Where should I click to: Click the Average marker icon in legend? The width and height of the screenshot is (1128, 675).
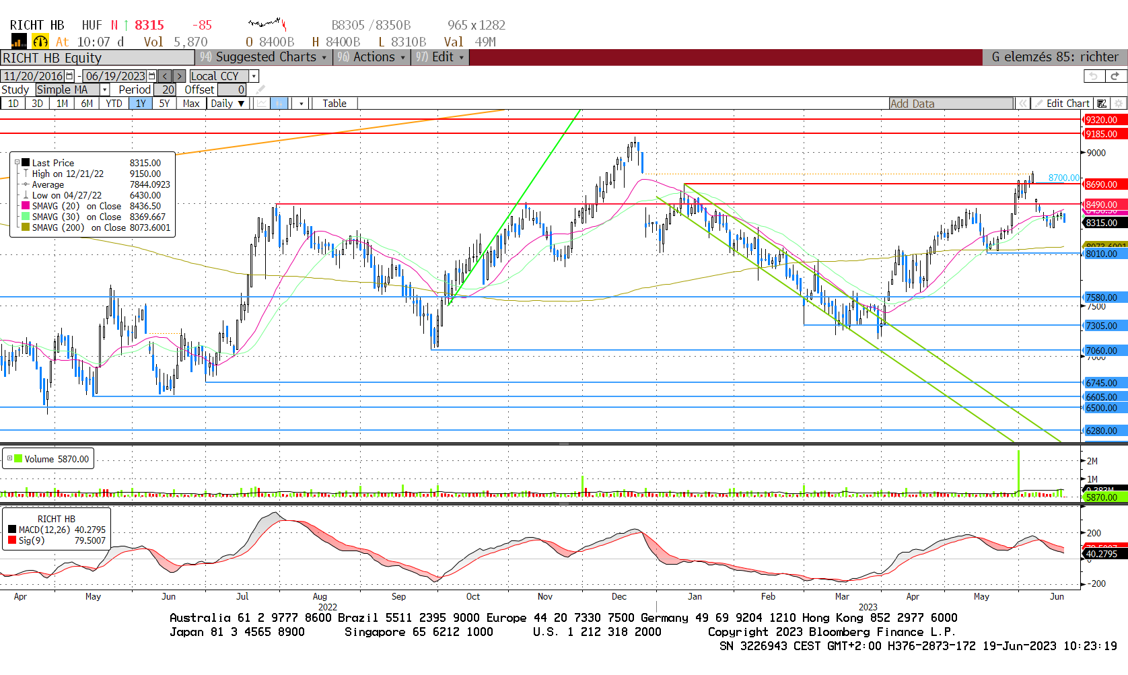click(26, 184)
